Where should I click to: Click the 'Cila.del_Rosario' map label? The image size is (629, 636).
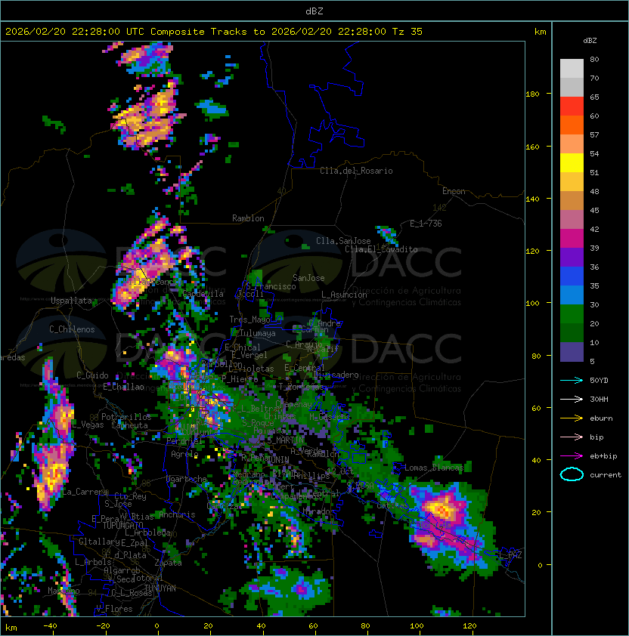(x=356, y=171)
